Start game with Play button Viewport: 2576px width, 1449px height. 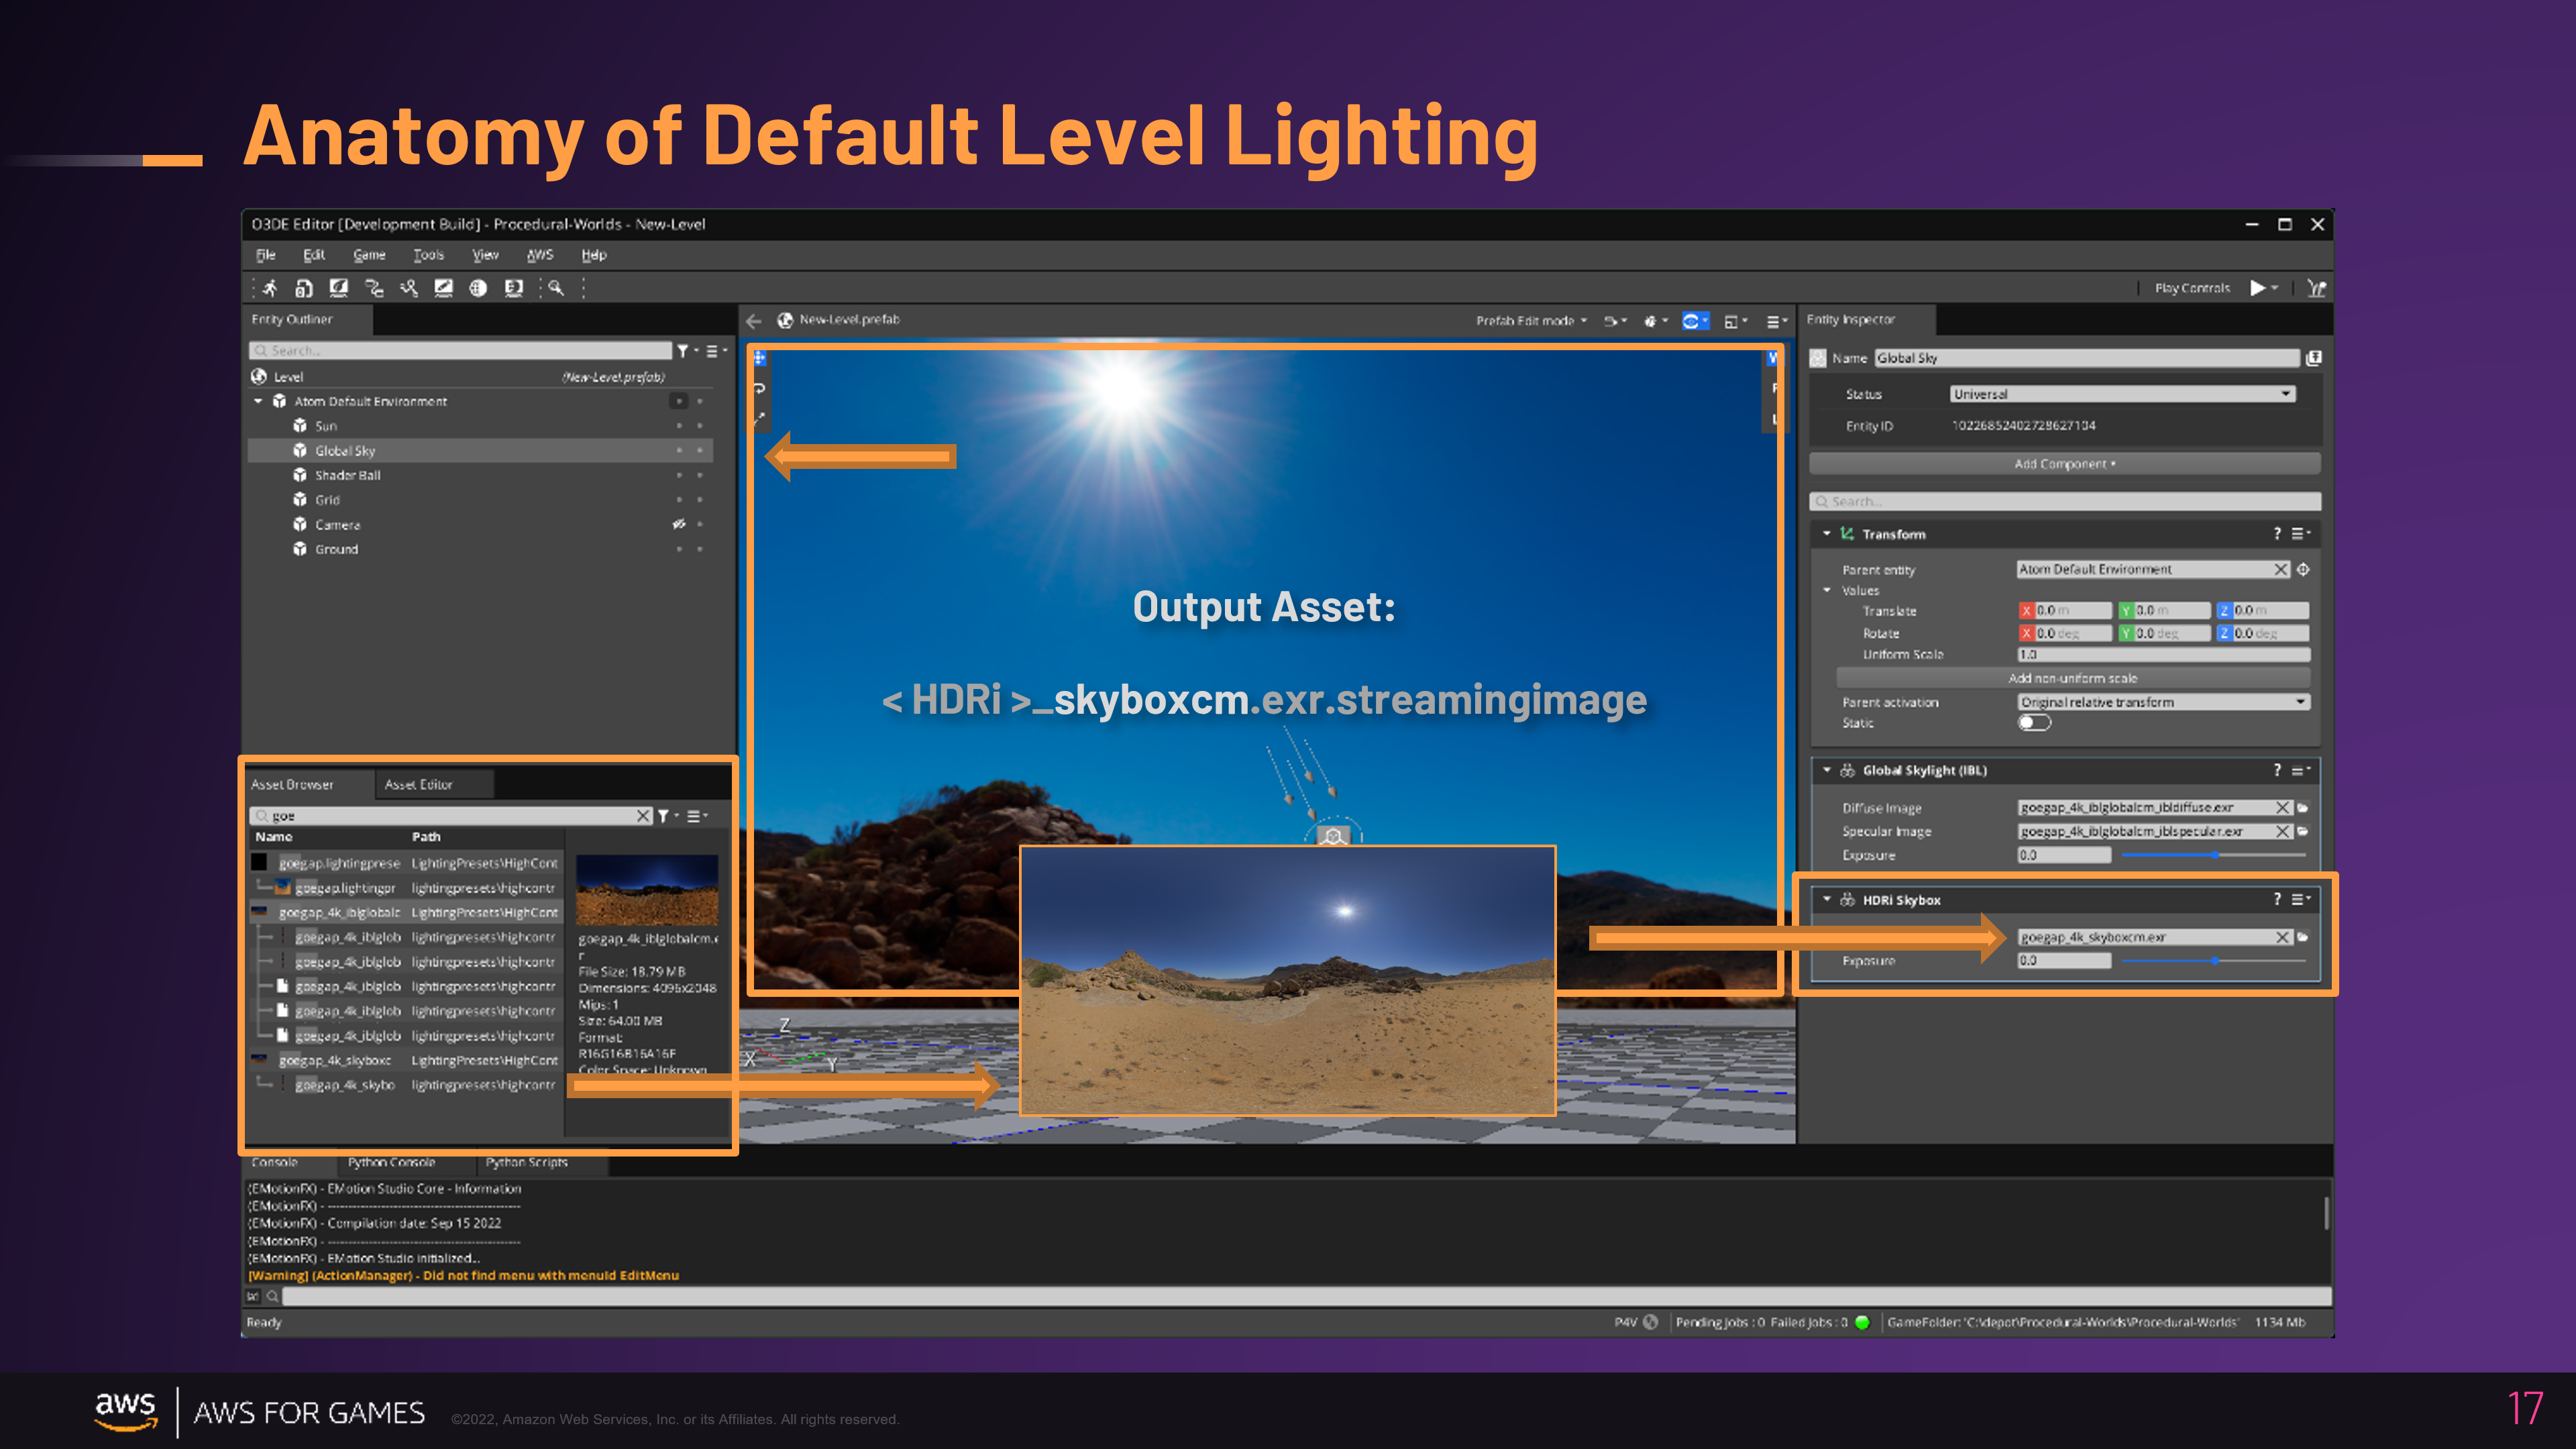pyautogui.click(x=2257, y=288)
